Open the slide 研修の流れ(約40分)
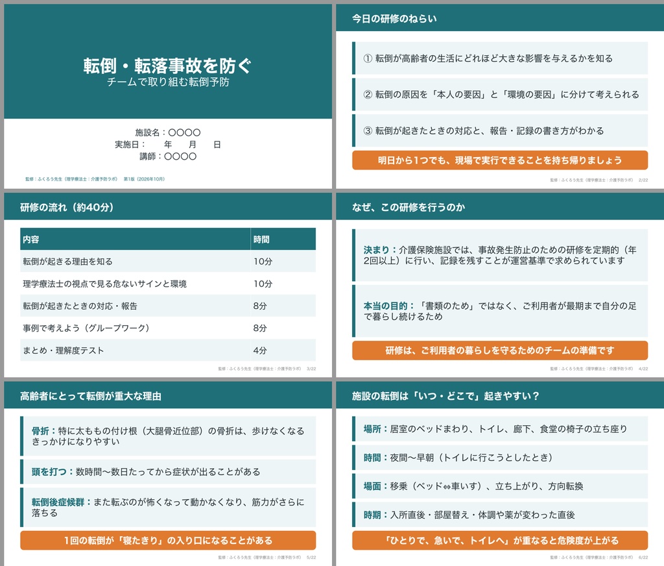The width and height of the screenshot is (664, 566). [x=168, y=285]
